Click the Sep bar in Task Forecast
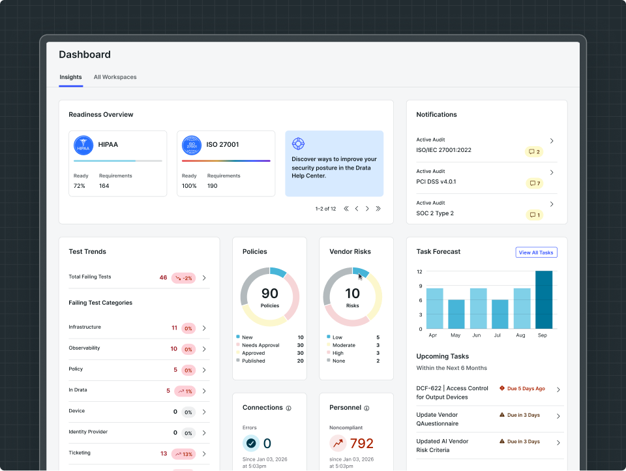 [544, 300]
